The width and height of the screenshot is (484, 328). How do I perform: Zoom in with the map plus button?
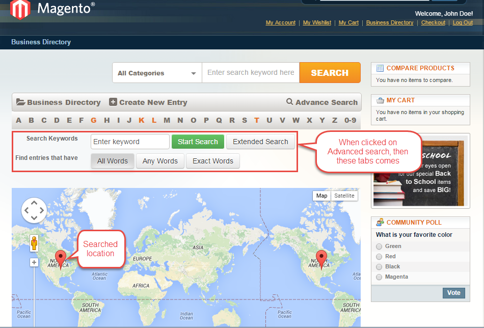(34, 262)
